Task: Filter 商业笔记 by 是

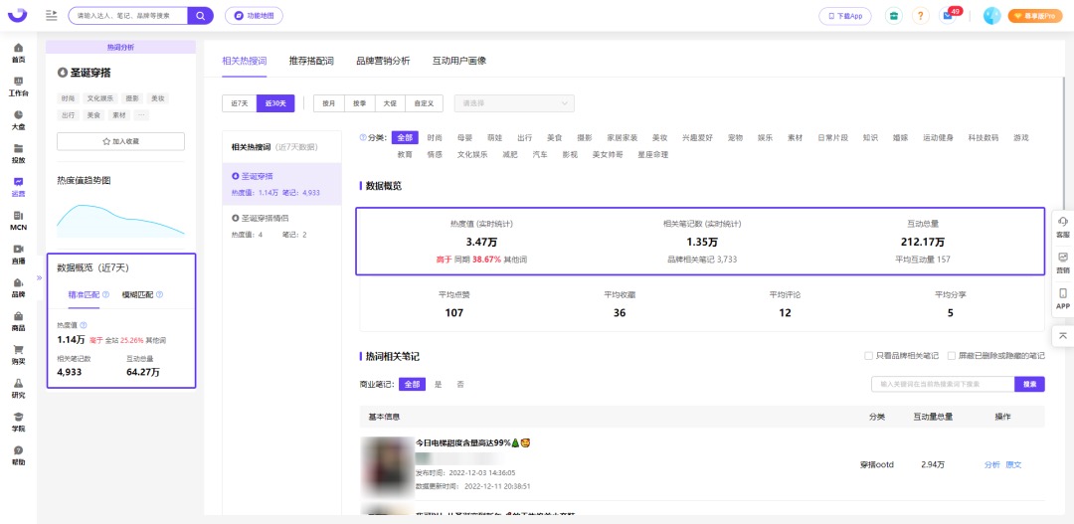Action: coord(439,385)
